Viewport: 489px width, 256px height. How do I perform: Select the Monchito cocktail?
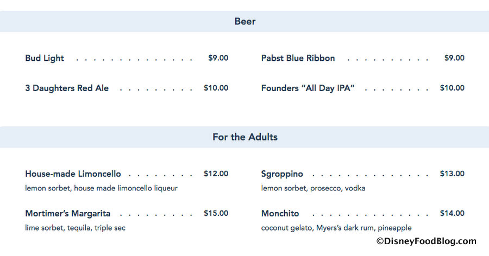coord(280,214)
